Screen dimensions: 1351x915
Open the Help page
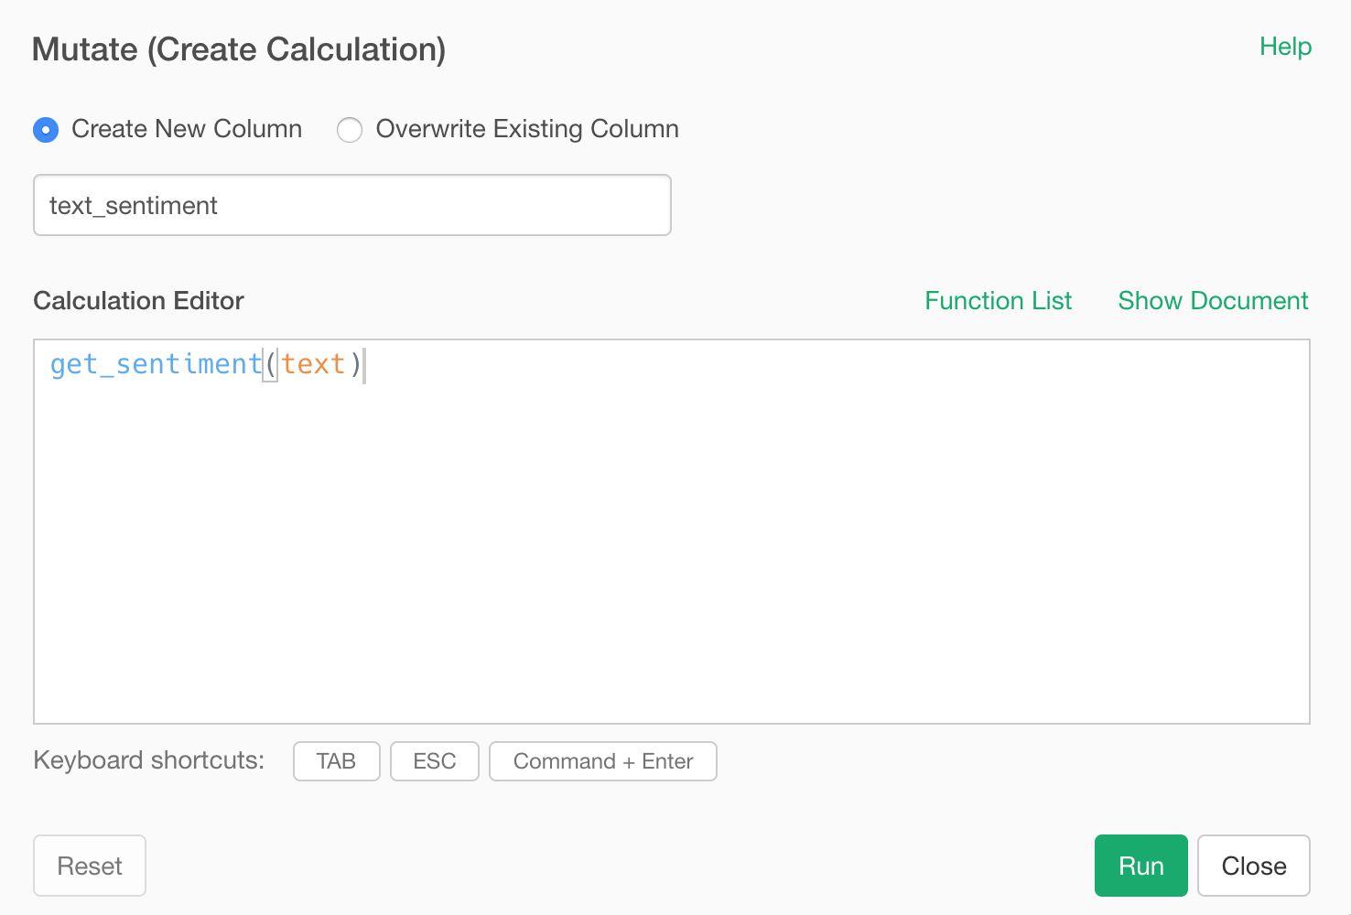pos(1285,46)
